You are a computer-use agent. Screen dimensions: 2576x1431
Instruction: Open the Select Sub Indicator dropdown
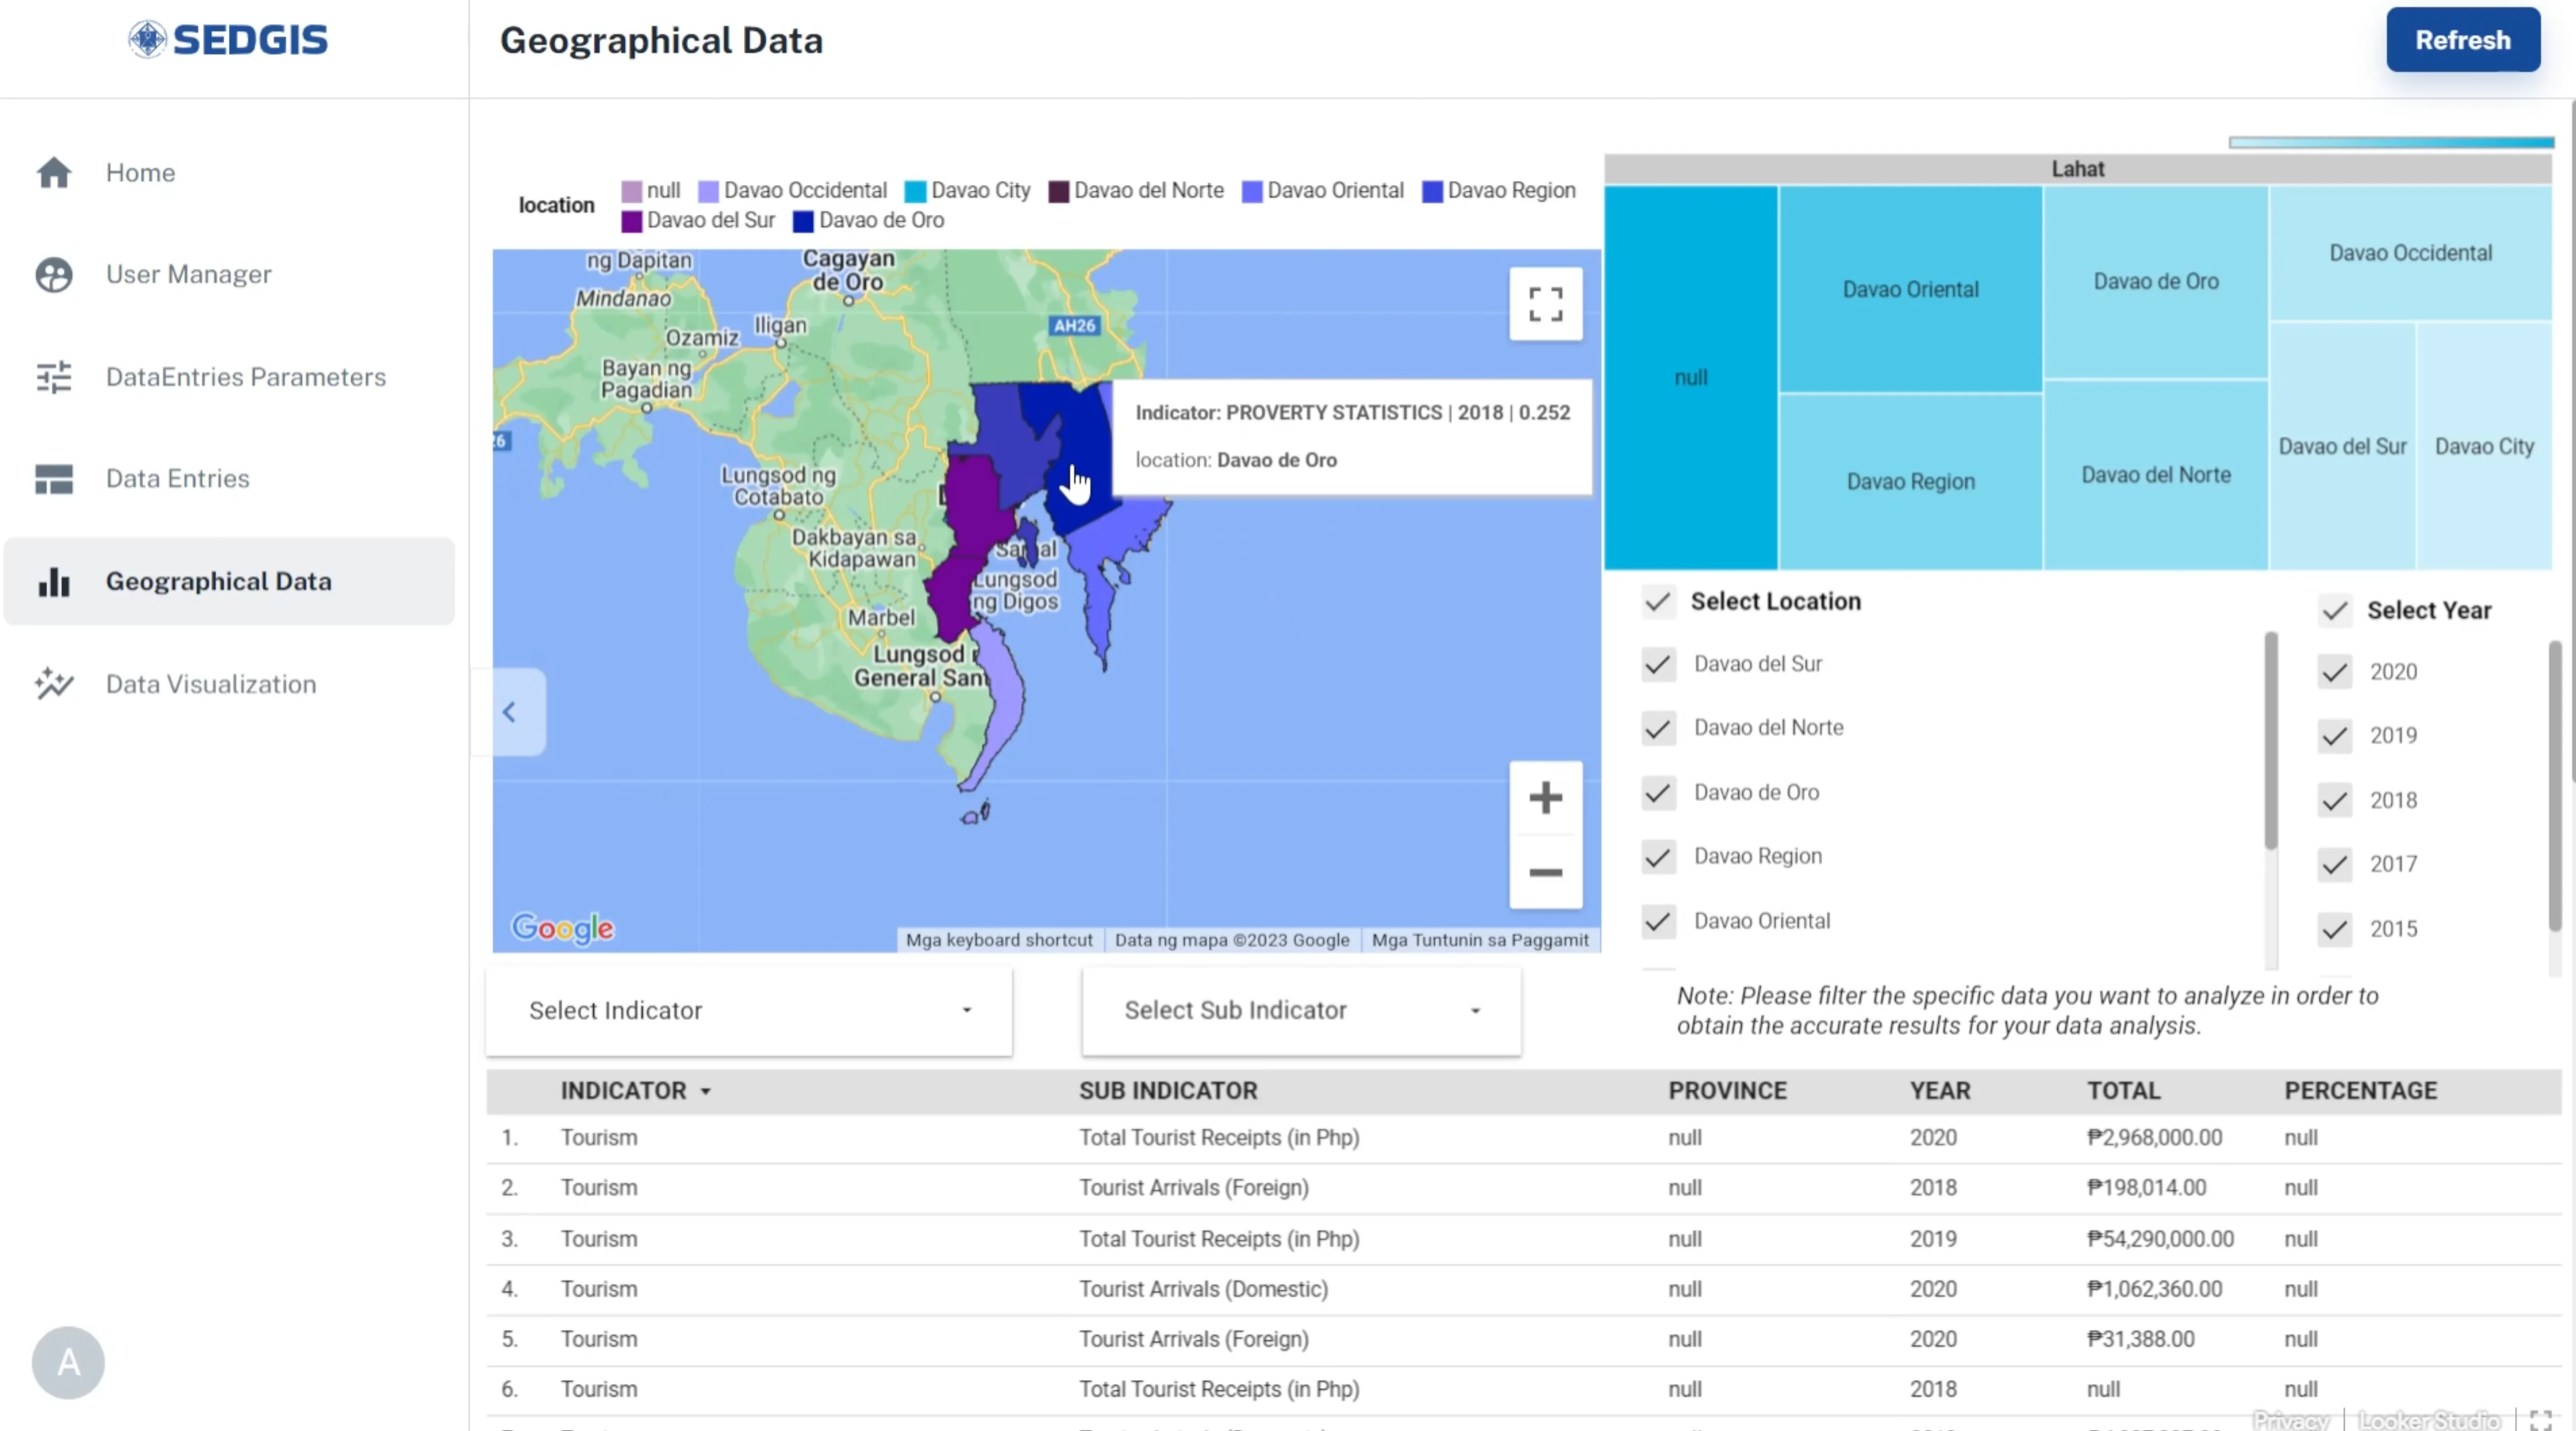tap(1301, 1011)
